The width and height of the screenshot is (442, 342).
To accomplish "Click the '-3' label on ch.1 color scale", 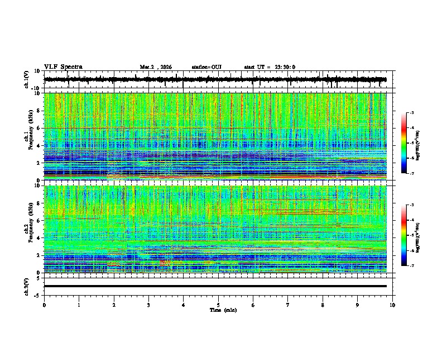I will click(412, 112).
